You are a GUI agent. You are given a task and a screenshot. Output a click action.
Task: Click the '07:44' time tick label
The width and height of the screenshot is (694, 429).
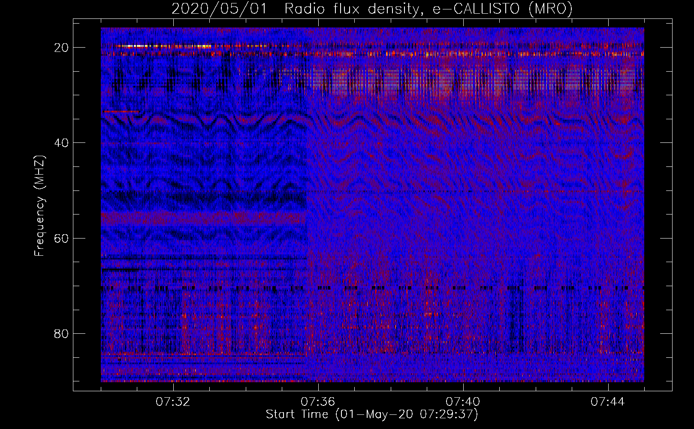[608, 402]
